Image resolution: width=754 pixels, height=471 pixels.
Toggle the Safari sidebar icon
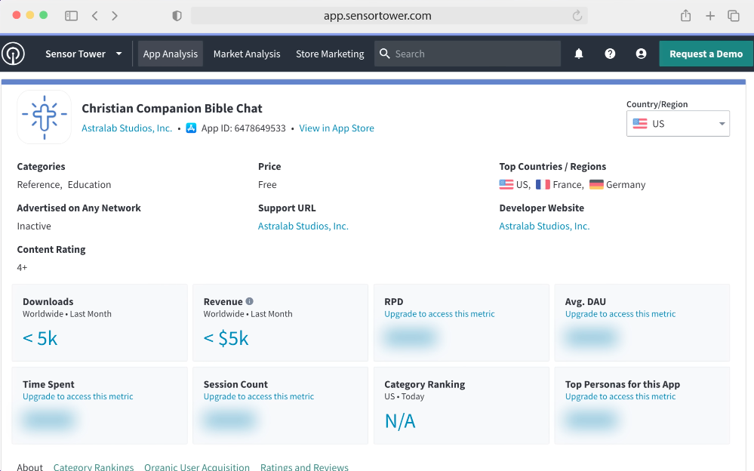click(x=71, y=16)
